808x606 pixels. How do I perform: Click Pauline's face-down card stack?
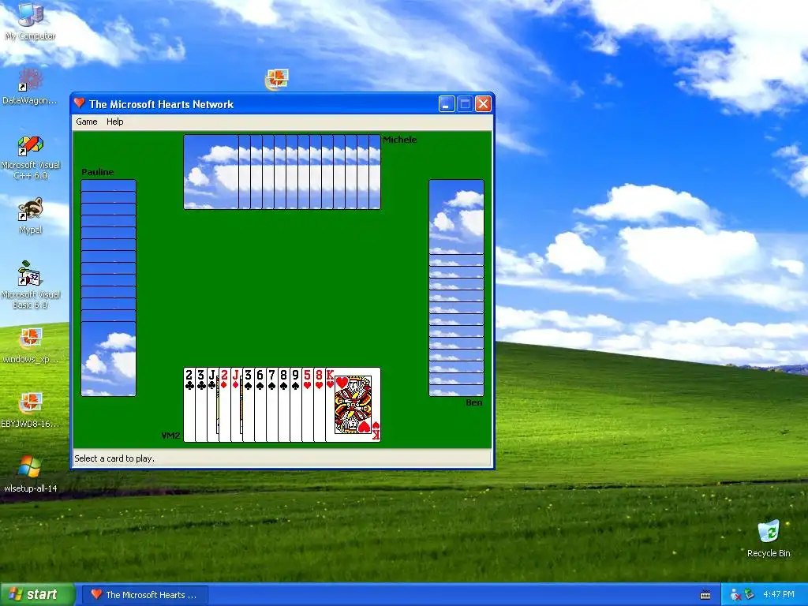tap(108, 287)
